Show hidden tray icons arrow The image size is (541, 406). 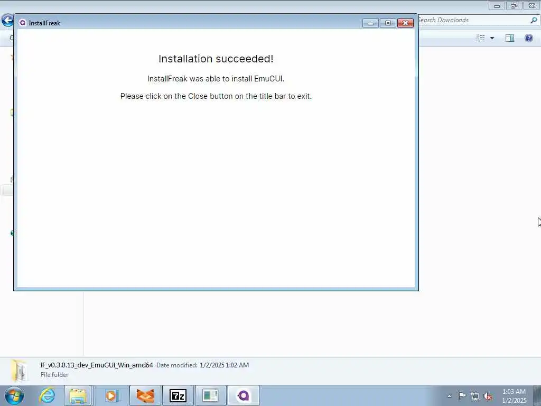(x=449, y=396)
